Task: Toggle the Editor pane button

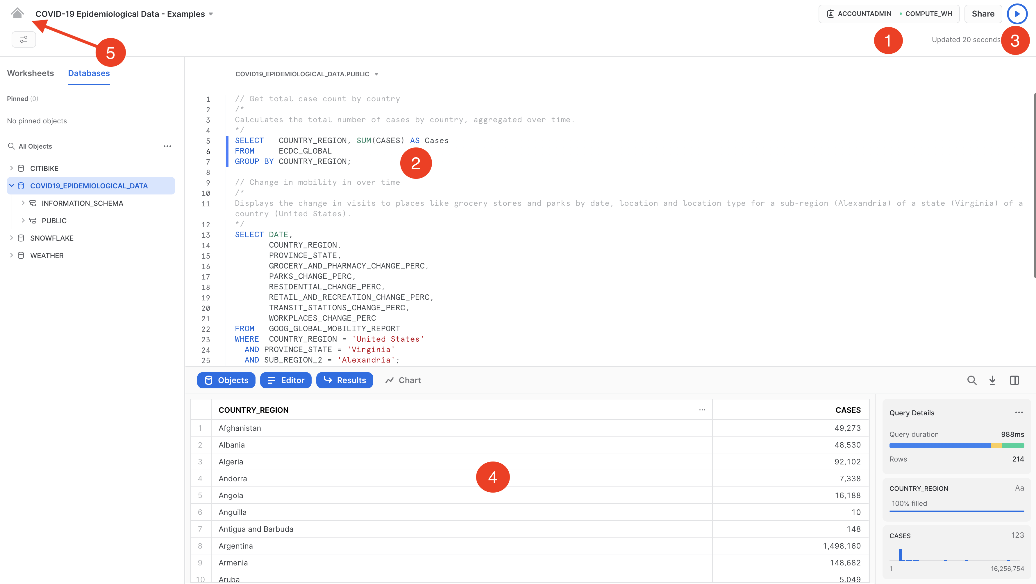Action: pos(285,380)
